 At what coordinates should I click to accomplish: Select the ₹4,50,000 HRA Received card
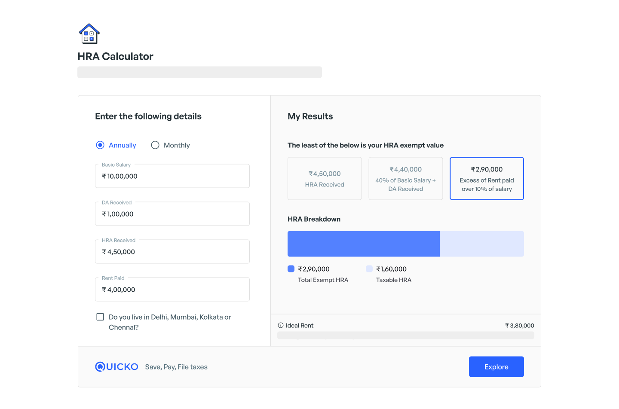tap(325, 178)
